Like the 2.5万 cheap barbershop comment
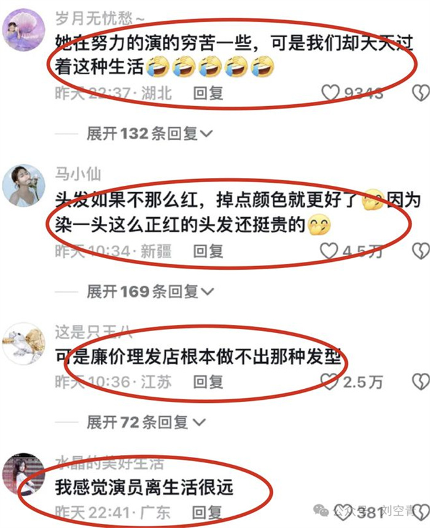This screenshot has width=430, height=528. click(x=329, y=381)
